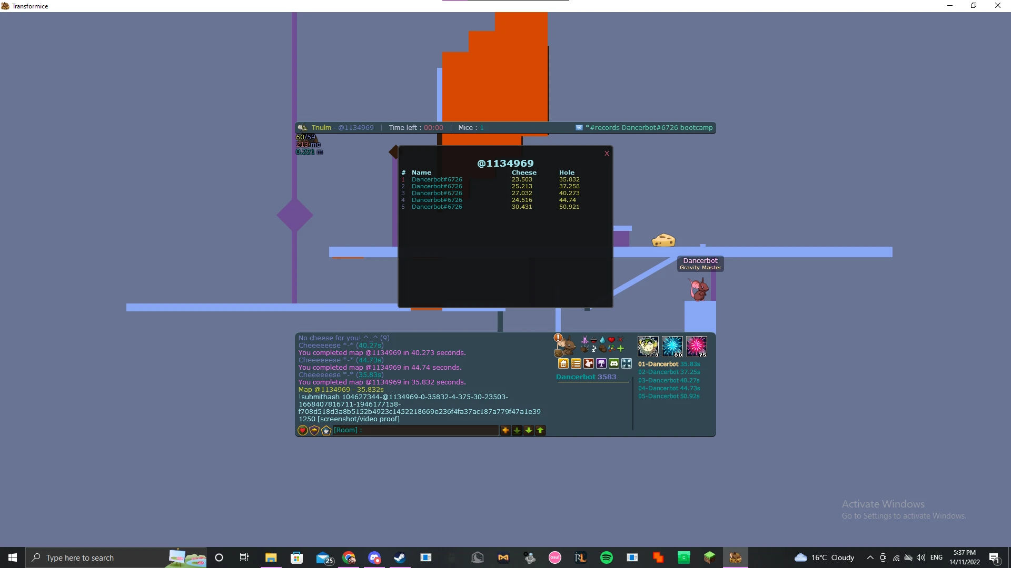
Task: Select the laughing mouth emote
Action: pyautogui.click(x=593, y=340)
